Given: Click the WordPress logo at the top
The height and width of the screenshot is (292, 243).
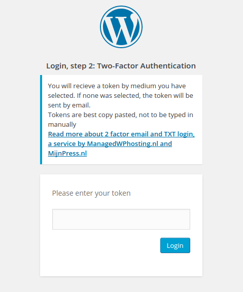Looking at the screenshot, I should (121, 27).
